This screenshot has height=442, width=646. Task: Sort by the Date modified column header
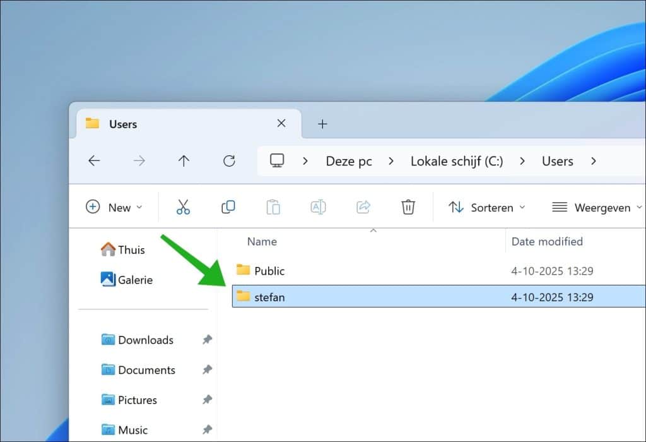(x=547, y=241)
